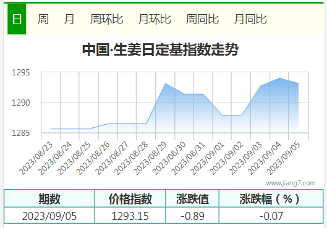
Task: Click the chart title 中国·生姜日定基指数走势
Action: [160, 50]
